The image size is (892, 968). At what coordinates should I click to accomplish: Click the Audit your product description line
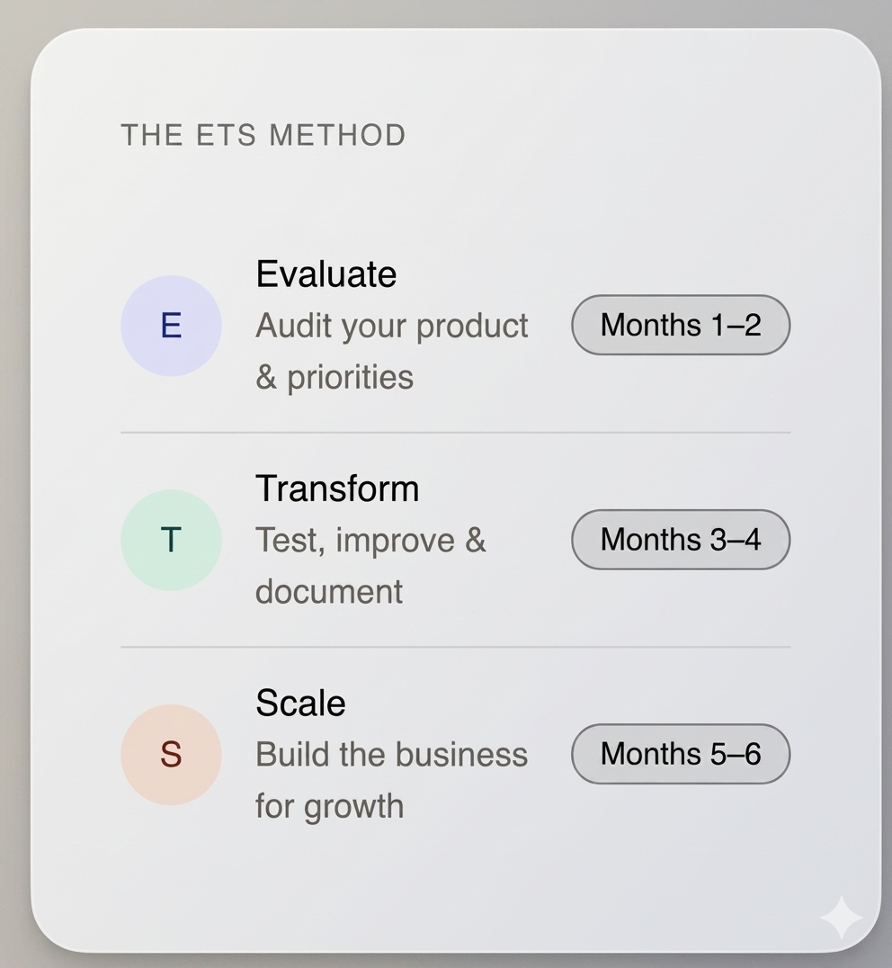coord(392,326)
